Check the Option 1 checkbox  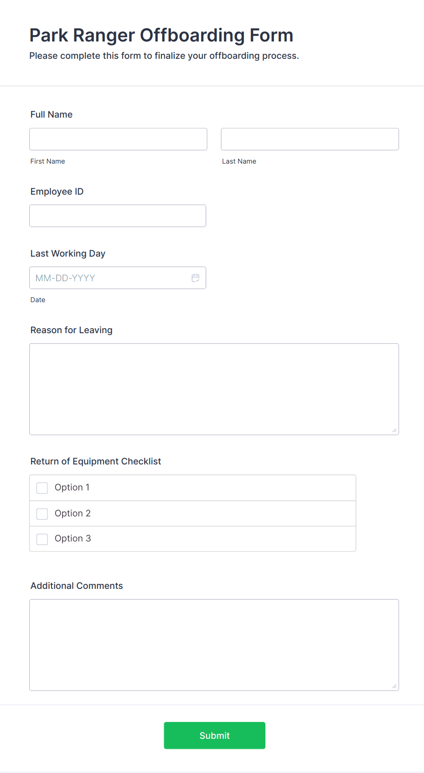42,488
